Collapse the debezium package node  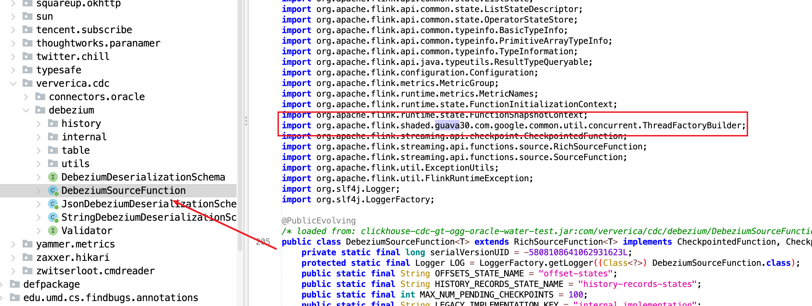click(26, 110)
